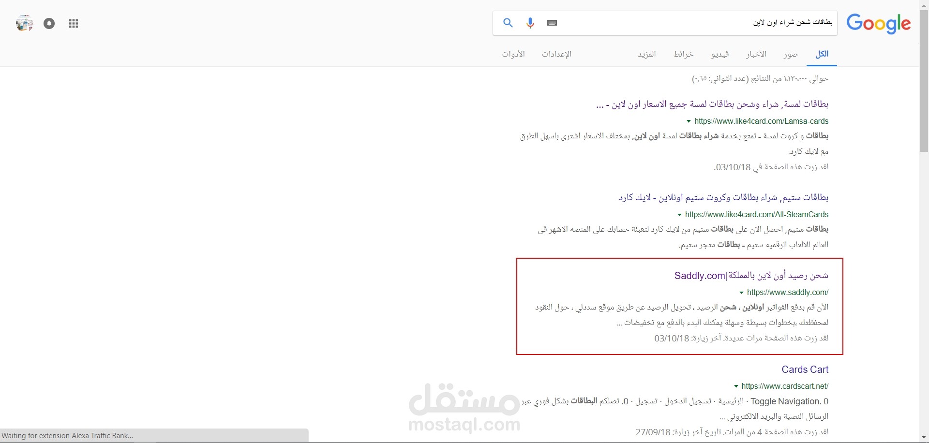Open الإعدادات search settings
Image resolution: width=929 pixels, height=443 pixels.
[556, 54]
